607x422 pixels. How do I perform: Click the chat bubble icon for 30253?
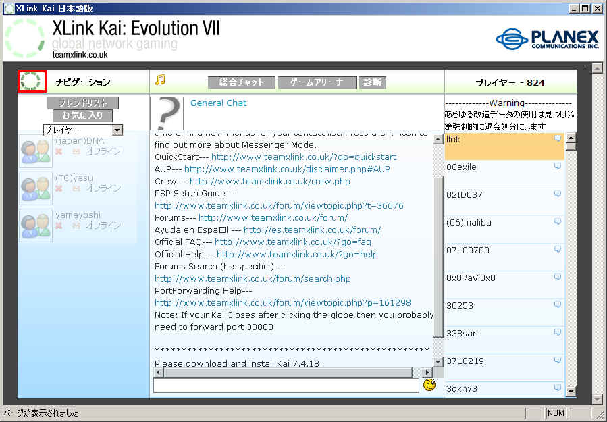coord(558,305)
